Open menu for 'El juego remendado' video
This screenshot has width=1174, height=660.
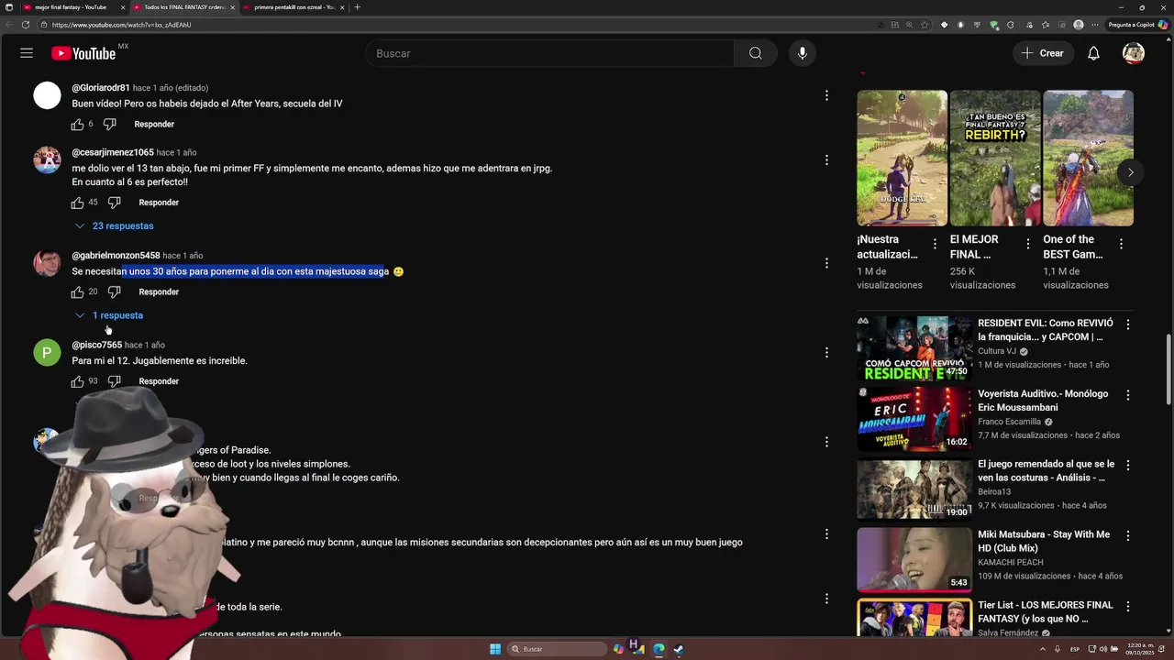1128,466
